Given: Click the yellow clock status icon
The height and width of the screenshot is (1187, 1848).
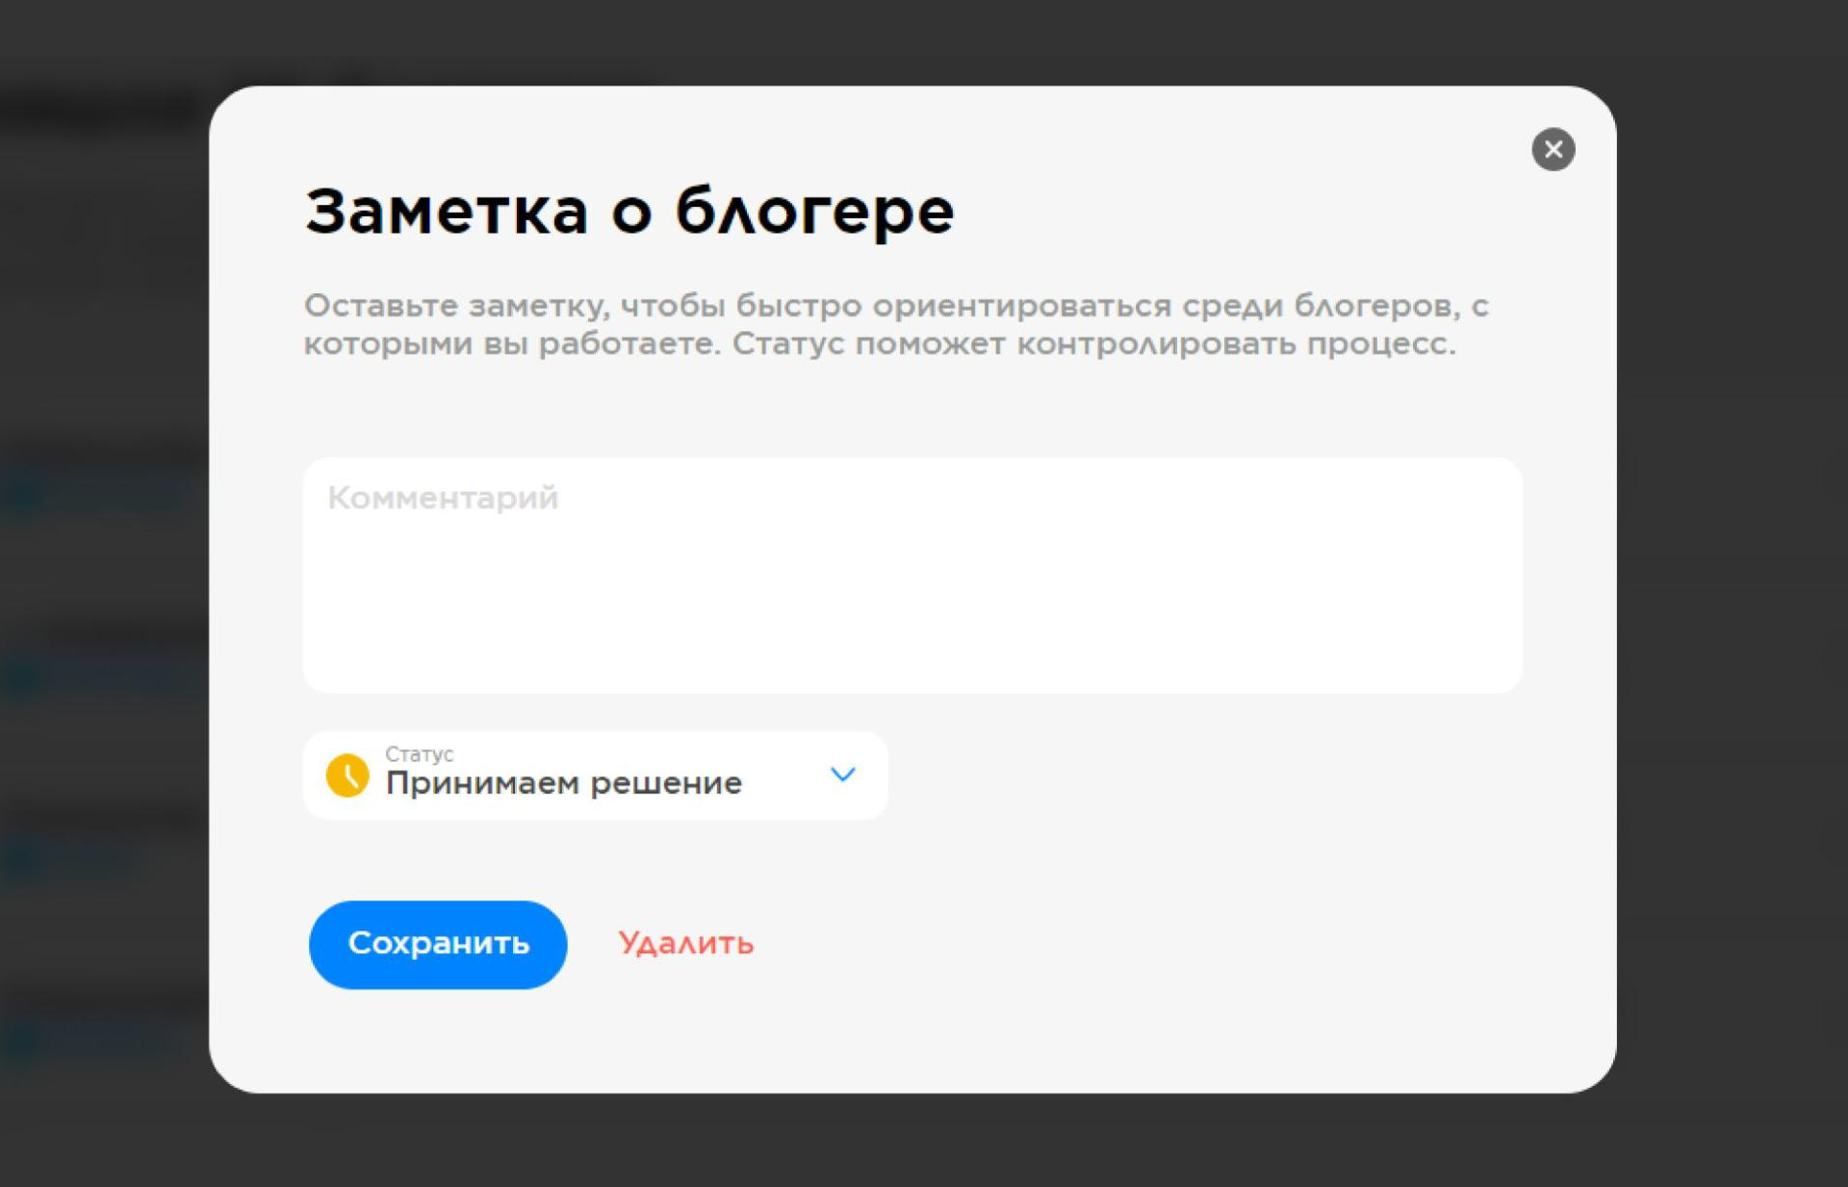Looking at the screenshot, I should click(347, 774).
